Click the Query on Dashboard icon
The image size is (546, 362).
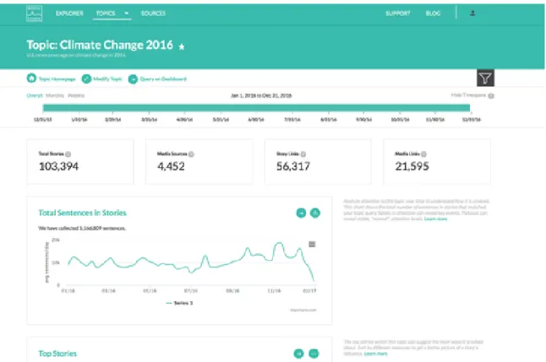point(133,79)
